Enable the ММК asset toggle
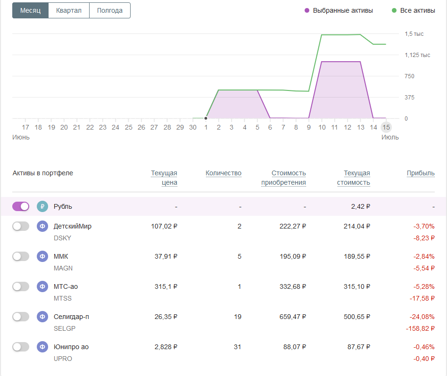Image resolution: width=447 pixels, height=376 pixels. pos(21,256)
